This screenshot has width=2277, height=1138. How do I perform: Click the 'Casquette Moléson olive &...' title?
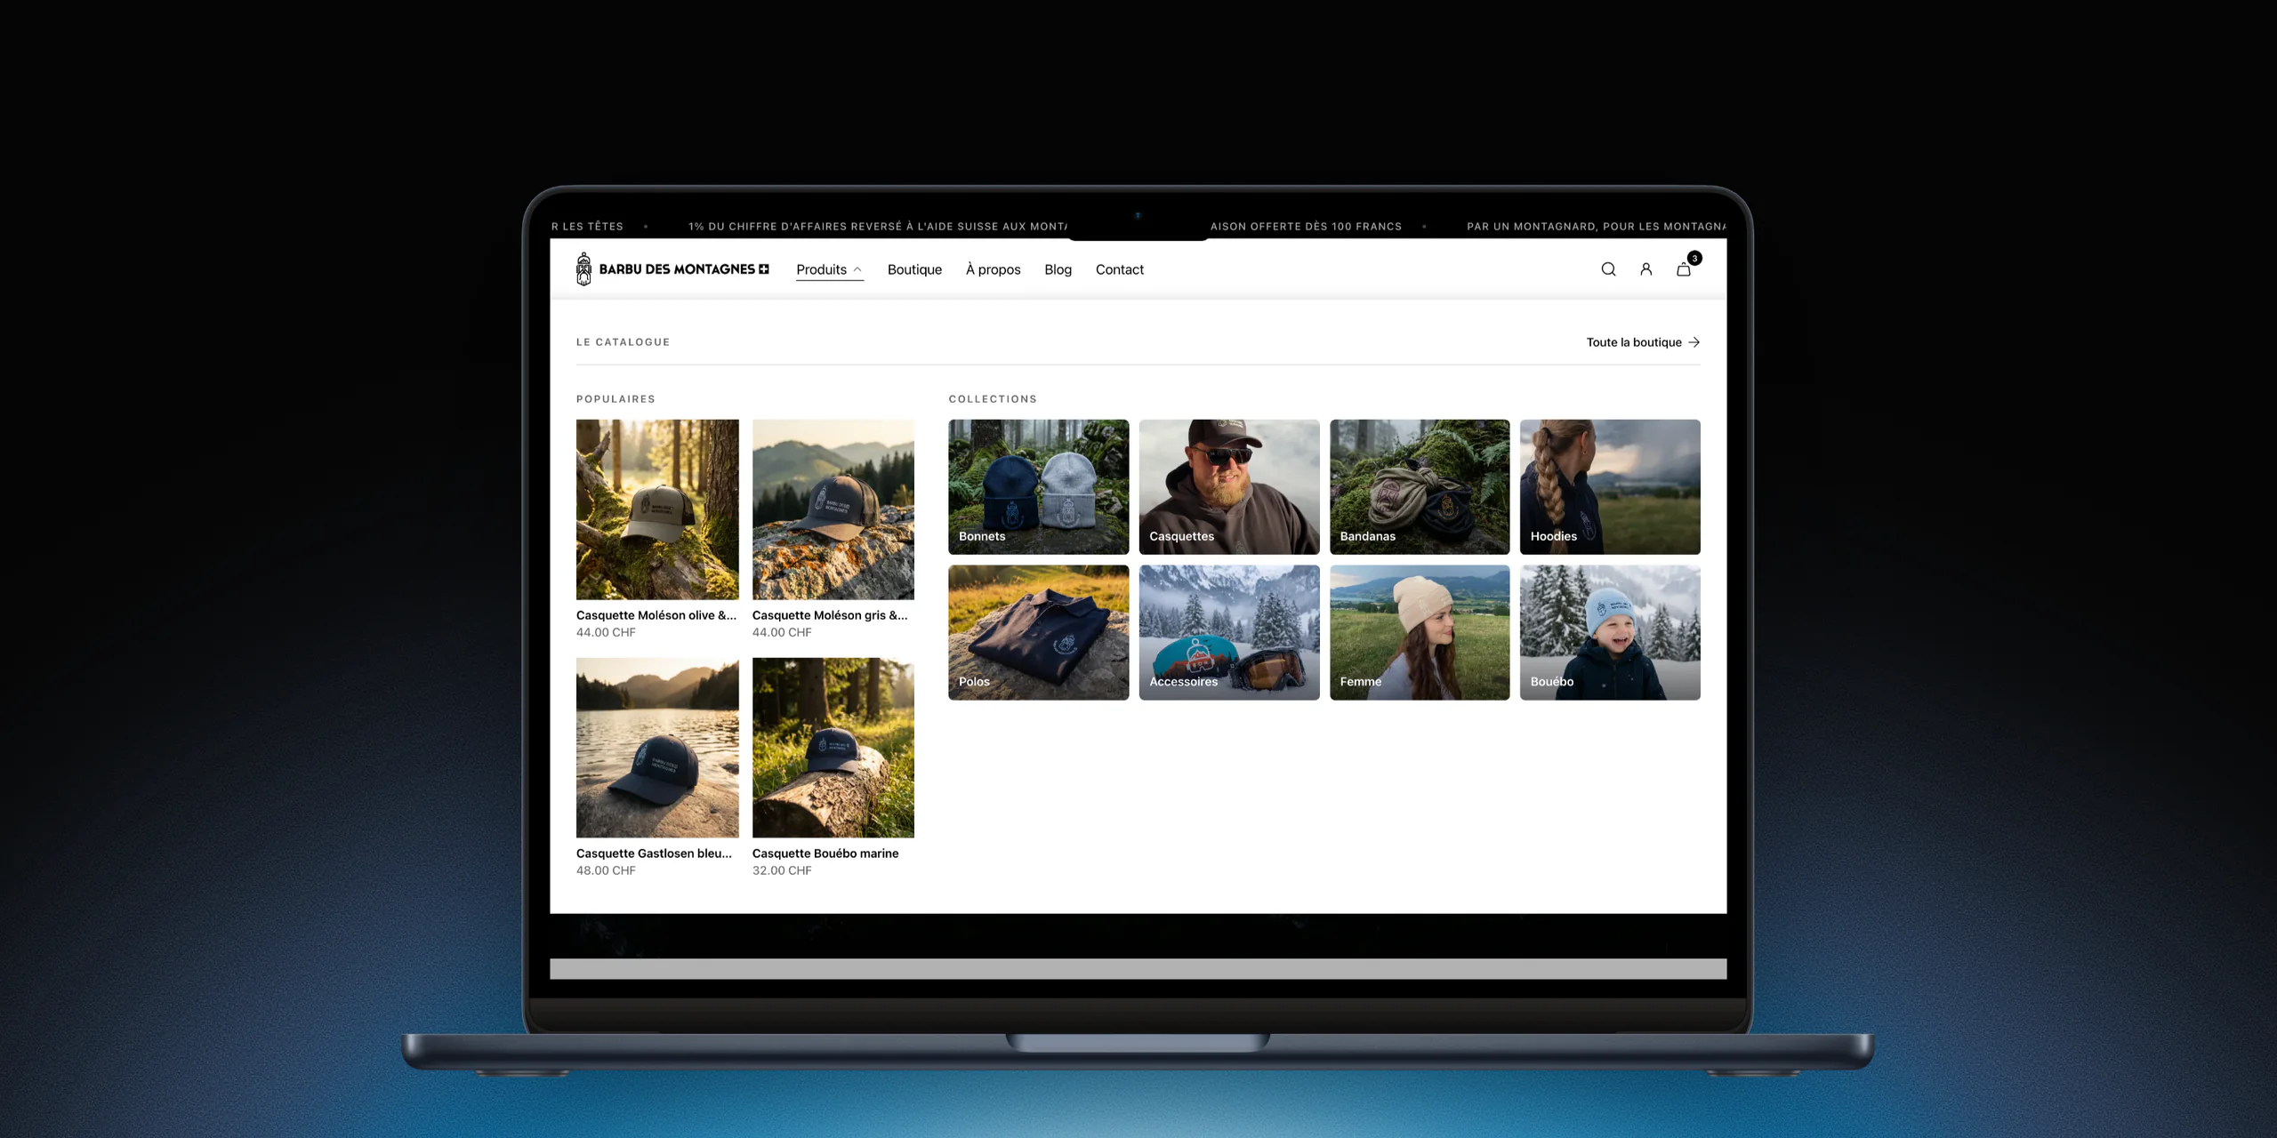(x=656, y=615)
